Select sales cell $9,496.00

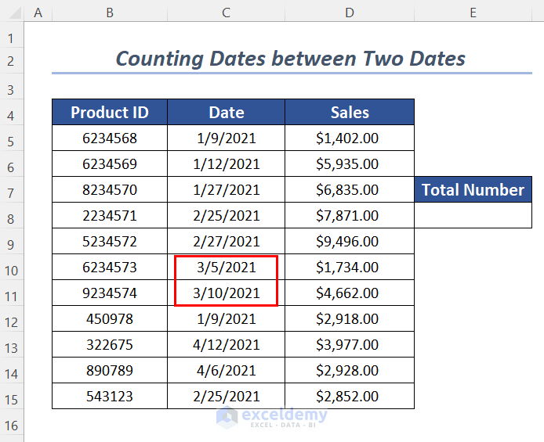tap(350, 241)
